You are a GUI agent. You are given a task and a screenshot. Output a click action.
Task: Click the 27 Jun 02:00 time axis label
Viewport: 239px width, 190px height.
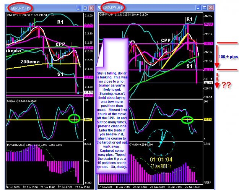coord(65,187)
